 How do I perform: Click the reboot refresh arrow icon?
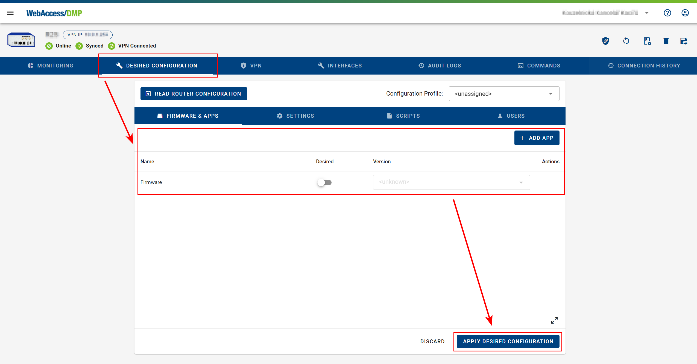coord(626,41)
